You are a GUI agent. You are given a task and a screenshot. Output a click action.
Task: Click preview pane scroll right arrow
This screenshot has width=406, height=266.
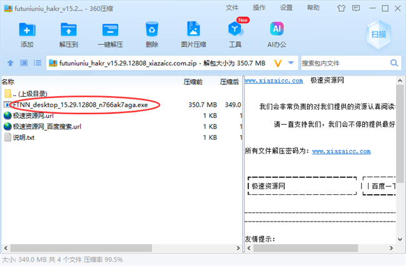tap(391, 248)
